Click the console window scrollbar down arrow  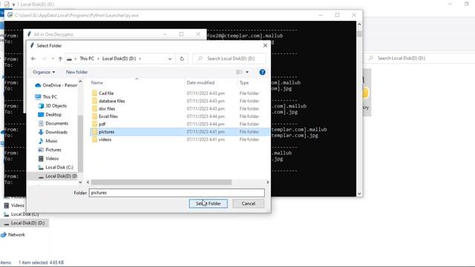(359, 194)
